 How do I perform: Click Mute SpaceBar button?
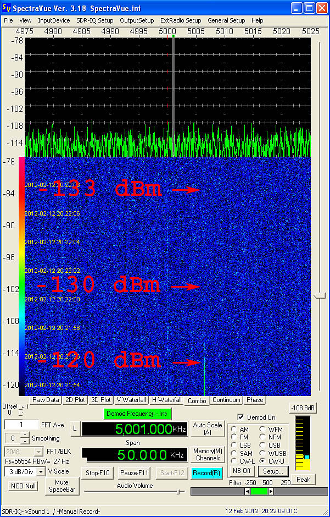62,486
